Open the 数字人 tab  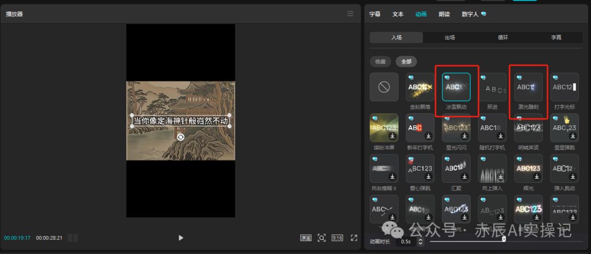[x=470, y=14]
